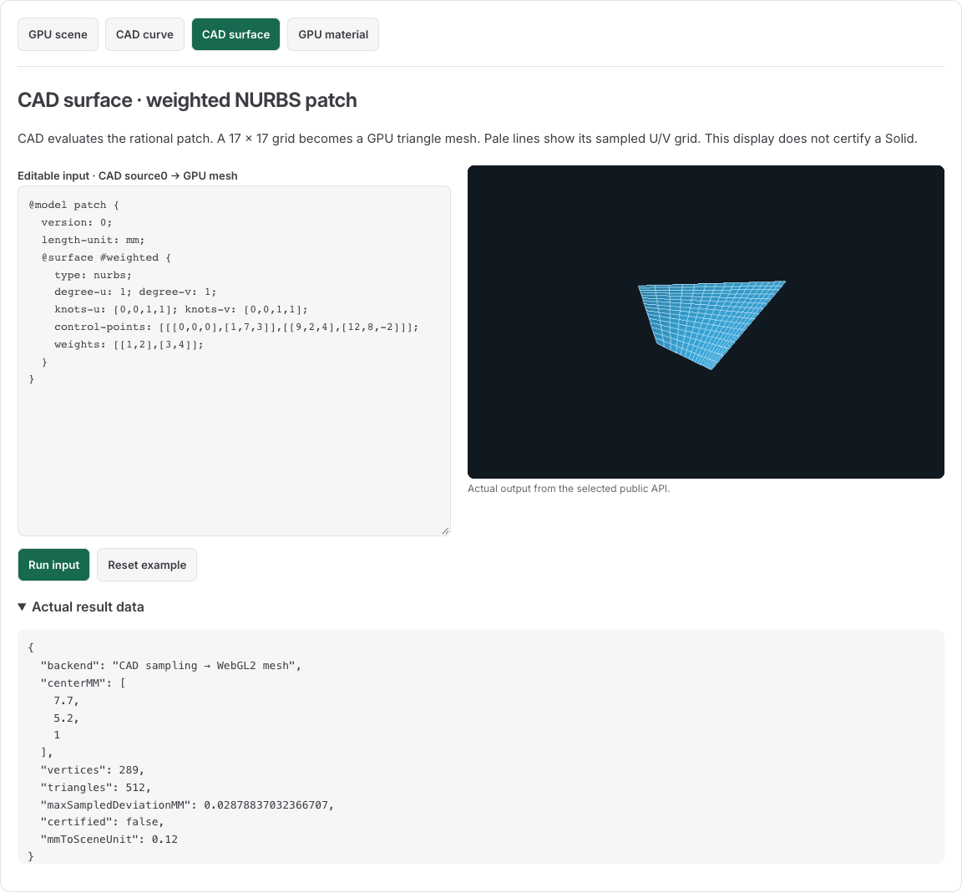The height and width of the screenshot is (893, 962).
Task: Click the '"mmToSceneUnit": 0.12' result line
Action: [109, 839]
